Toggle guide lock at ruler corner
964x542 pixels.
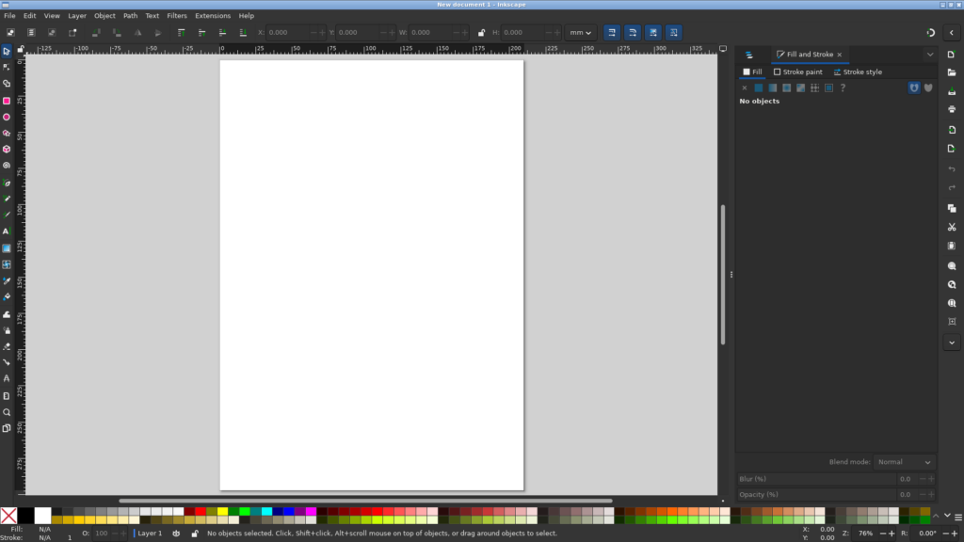click(x=21, y=49)
